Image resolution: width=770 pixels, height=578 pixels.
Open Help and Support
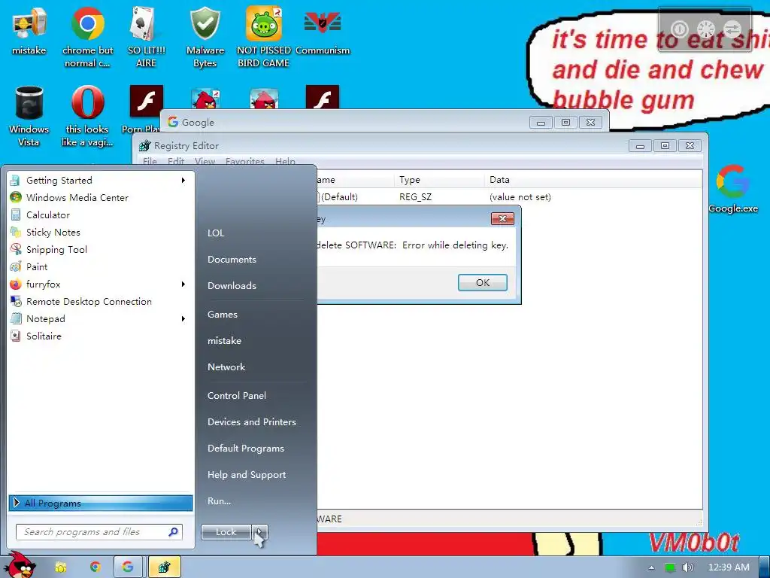(247, 475)
